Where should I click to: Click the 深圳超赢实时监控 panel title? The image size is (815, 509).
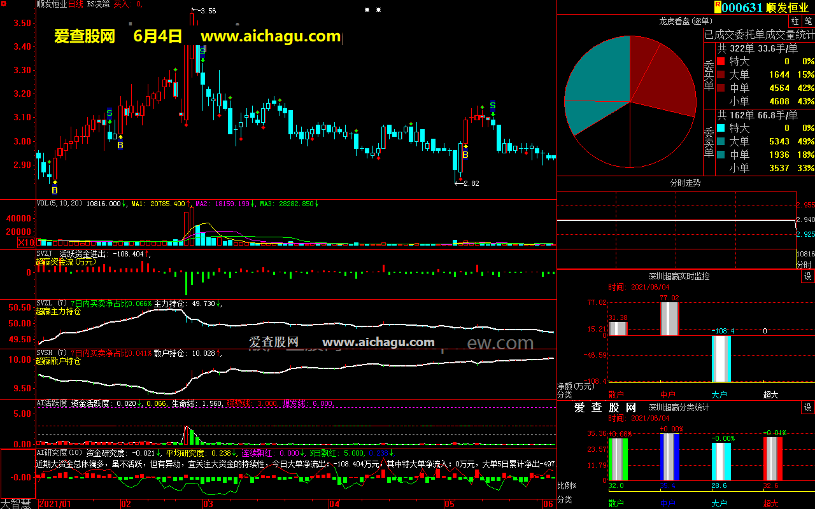click(679, 277)
